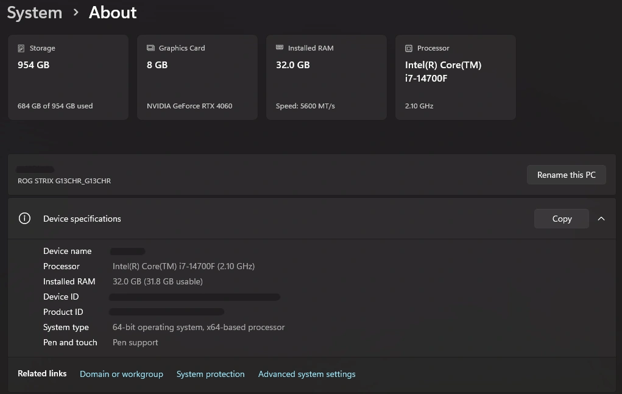Open the System protection link
The image size is (622, 394).
click(210, 374)
